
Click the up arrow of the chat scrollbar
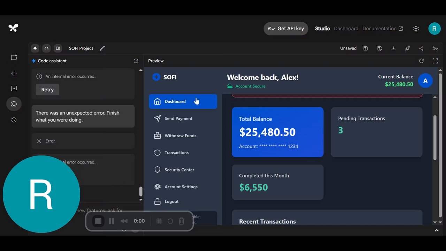(141, 70)
